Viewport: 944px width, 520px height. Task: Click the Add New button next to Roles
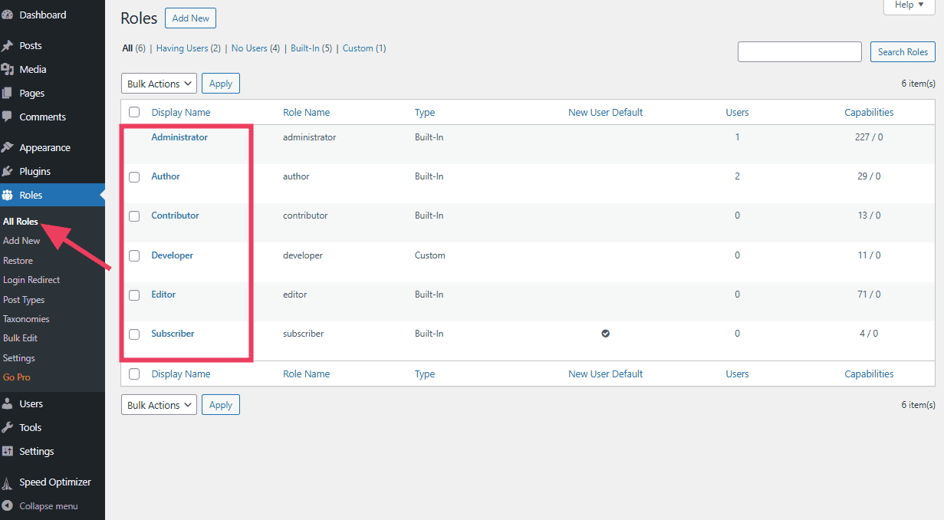(x=190, y=18)
